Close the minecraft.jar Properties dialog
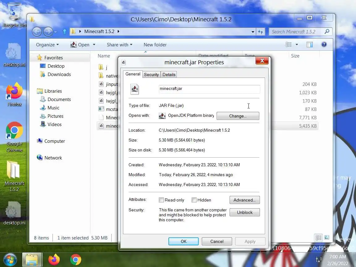 (x=262, y=61)
